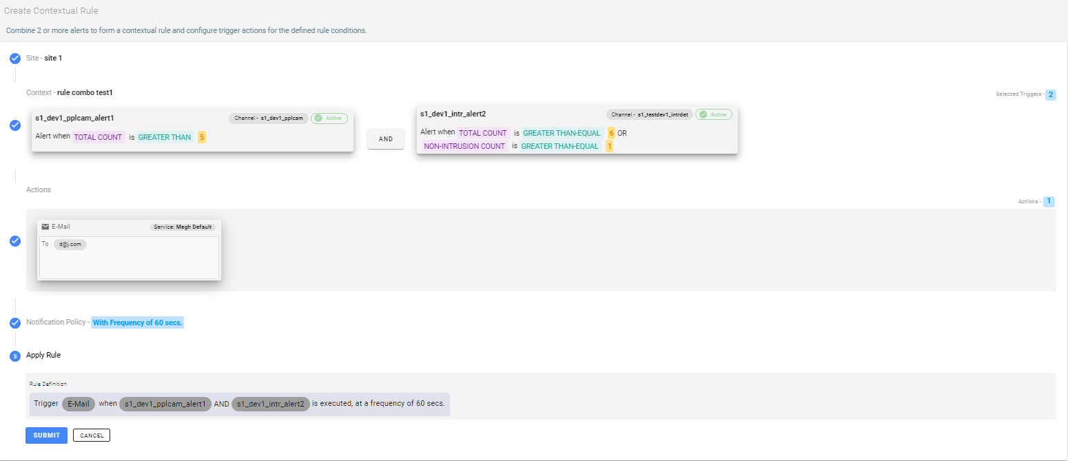Click the Context step checkmark icon
This screenshot has height=461, width=1068.
point(15,125)
